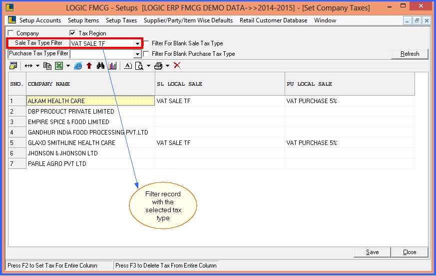Open the Setup Accounts menu

pos(40,20)
